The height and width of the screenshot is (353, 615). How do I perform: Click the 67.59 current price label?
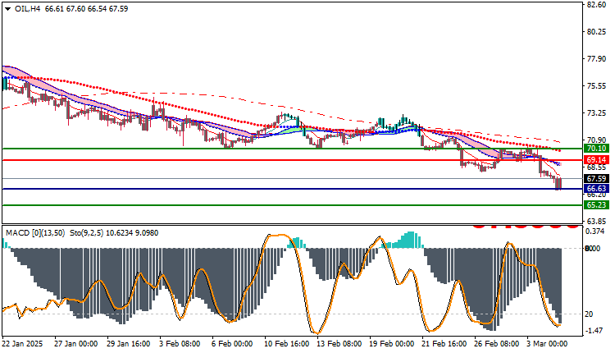[x=596, y=179]
